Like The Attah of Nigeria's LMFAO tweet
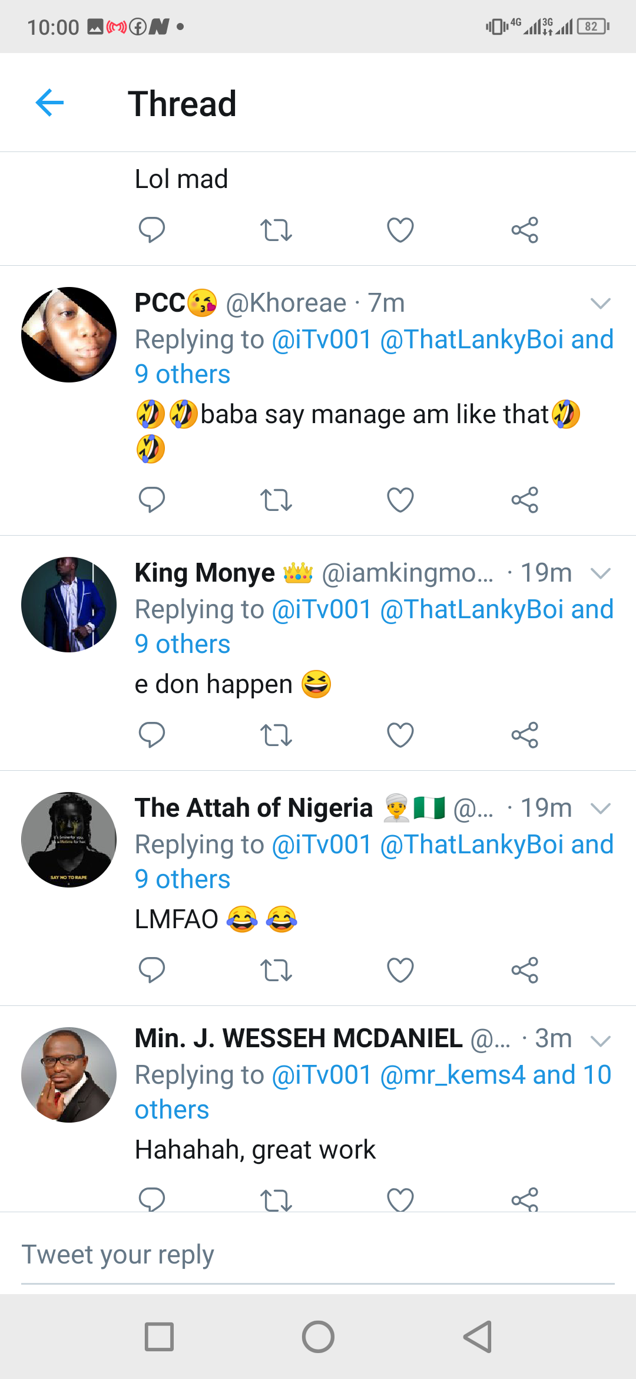 400,970
